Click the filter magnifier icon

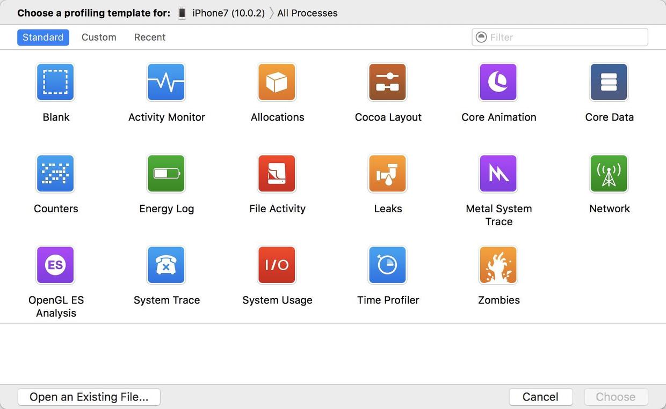click(481, 37)
